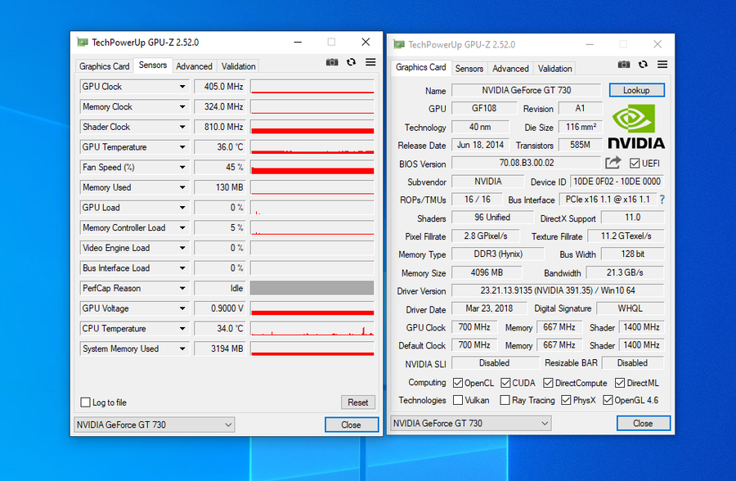This screenshot has width=736, height=481.
Task: Click Close button in Graphics Card window
Action: pos(643,423)
